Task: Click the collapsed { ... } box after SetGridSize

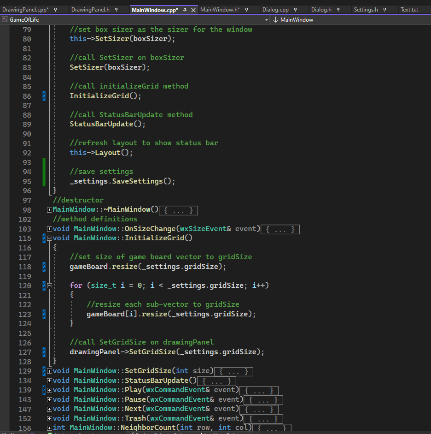Action: [x=233, y=371]
